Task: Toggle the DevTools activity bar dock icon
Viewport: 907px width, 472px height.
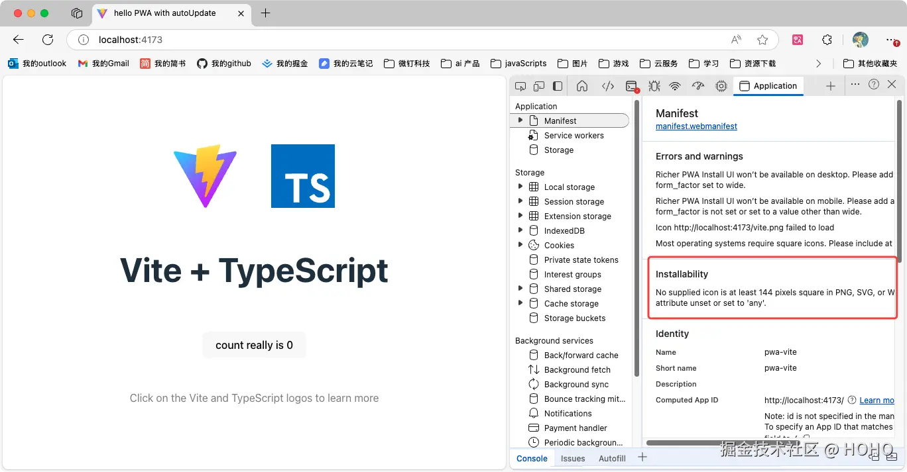Action: [558, 86]
